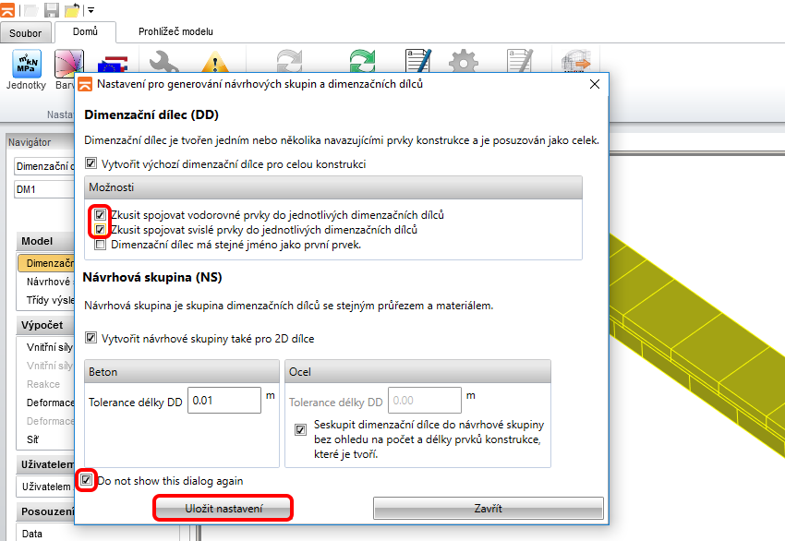Image resolution: width=785 pixels, height=541 pixels.
Task: Select Data item under Posouzení
Action: coord(32,534)
